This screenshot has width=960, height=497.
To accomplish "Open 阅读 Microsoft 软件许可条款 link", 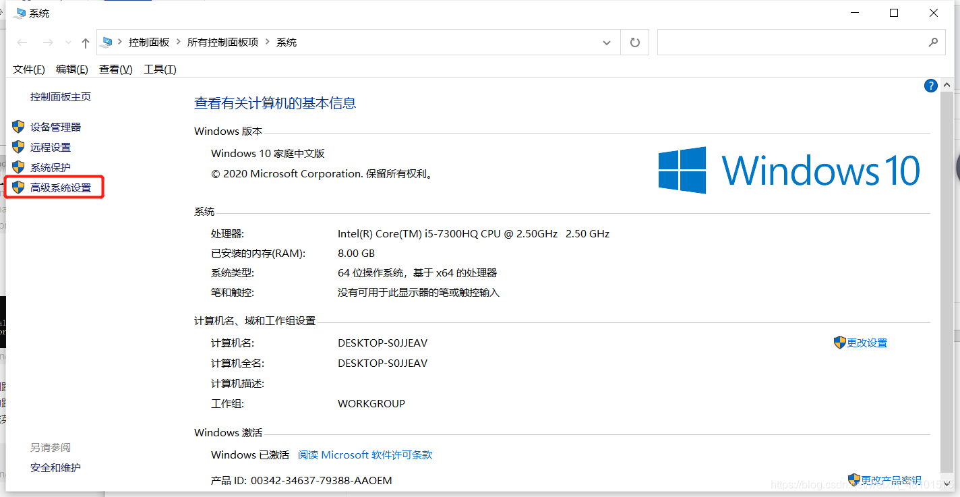I will click(x=365, y=455).
